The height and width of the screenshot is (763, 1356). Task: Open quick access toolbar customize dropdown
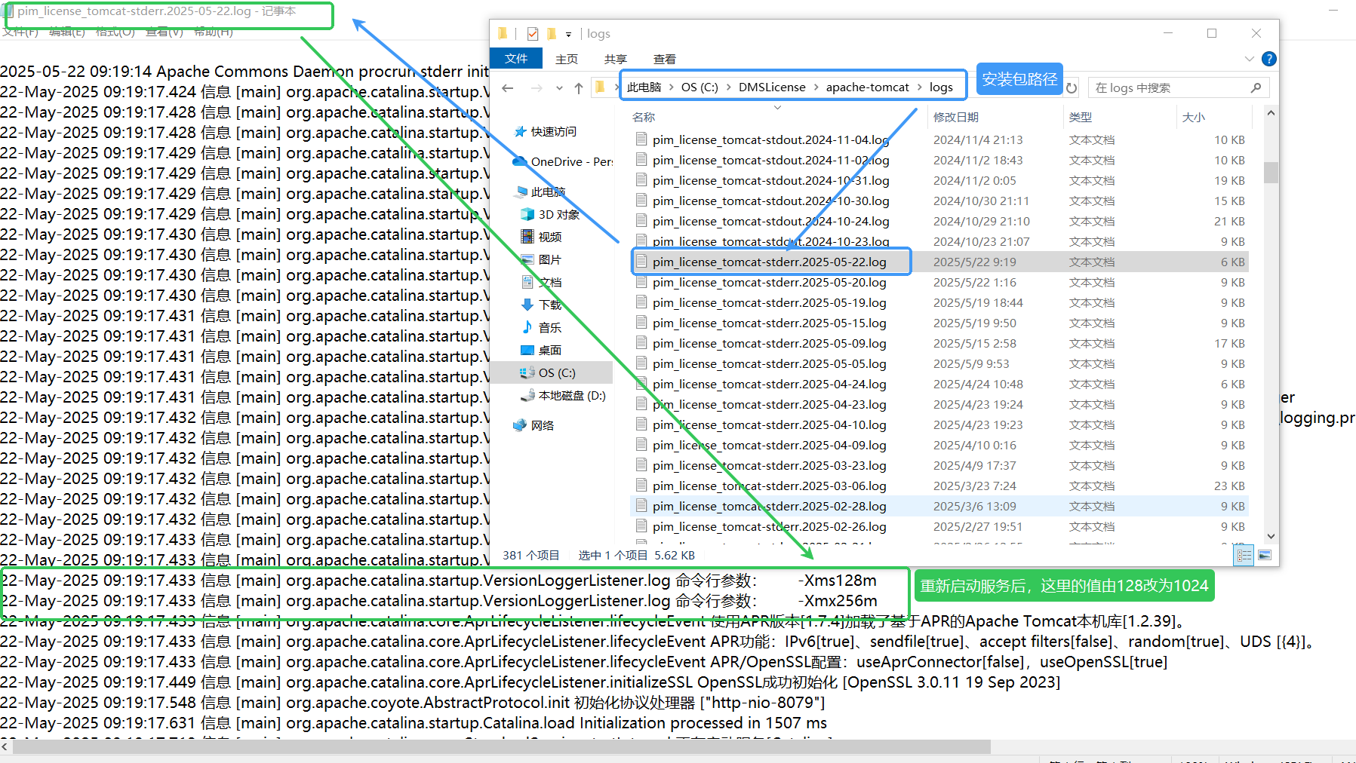(568, 34)
